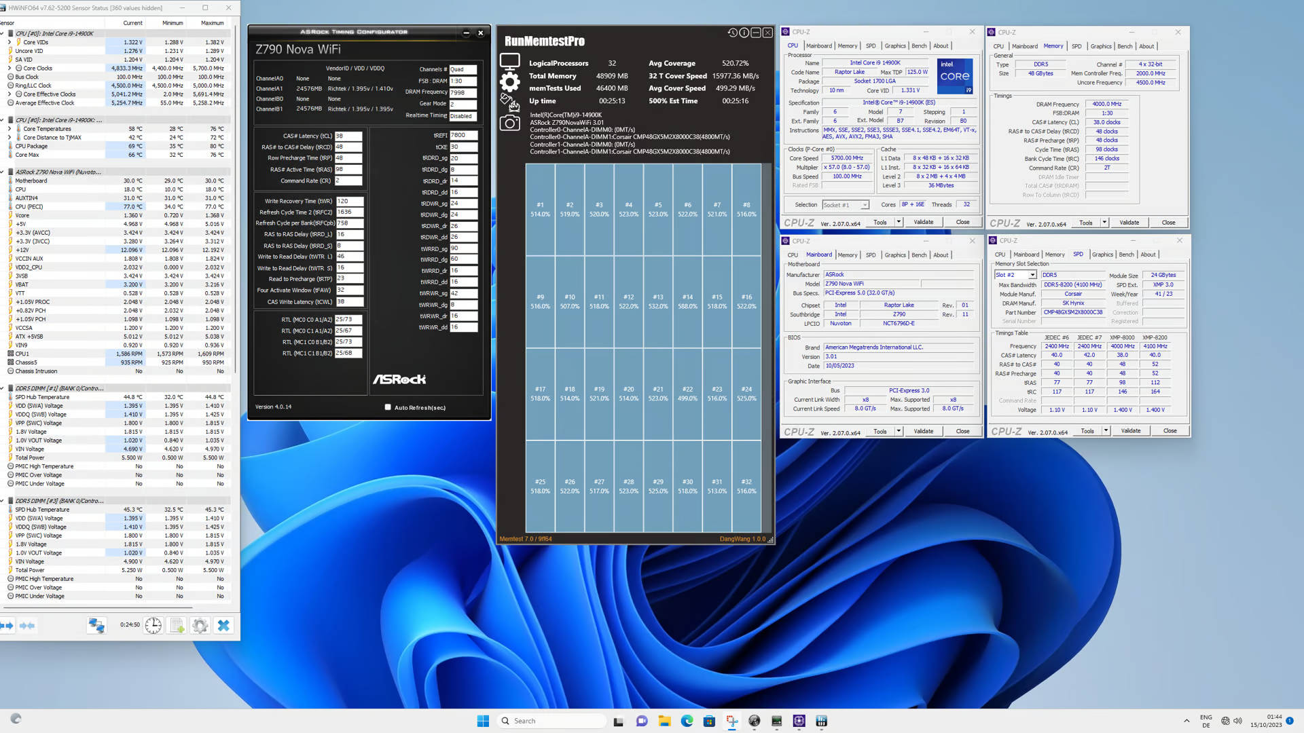Click HWiNFO clock reset-timer icon
Screen dimensions: 1304x733
pyautogui.click(x=153, y=625)
